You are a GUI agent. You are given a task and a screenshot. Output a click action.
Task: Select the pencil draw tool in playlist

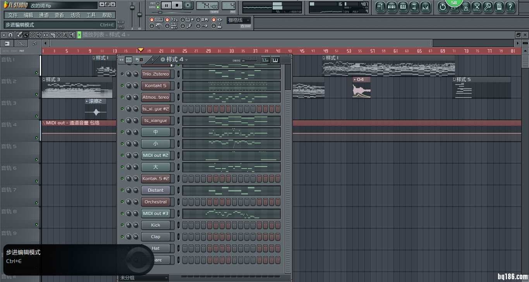19,35
